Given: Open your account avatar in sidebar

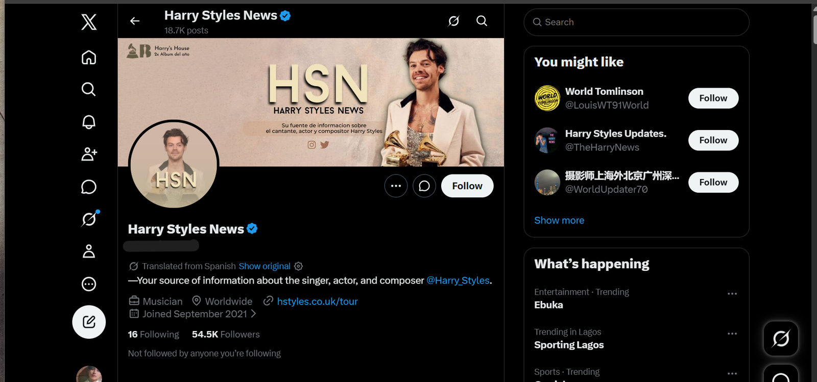Looking at the screenshot, I should (89, 374).
